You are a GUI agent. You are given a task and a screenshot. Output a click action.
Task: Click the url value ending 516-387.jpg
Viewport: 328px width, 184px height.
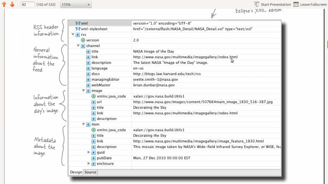(x=203, y=102)
